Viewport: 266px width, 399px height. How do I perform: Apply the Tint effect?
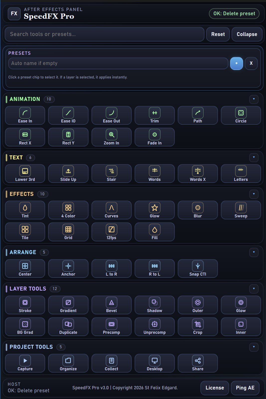tap(25, 210)
